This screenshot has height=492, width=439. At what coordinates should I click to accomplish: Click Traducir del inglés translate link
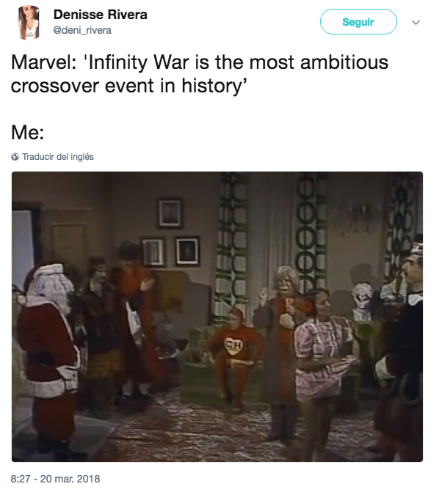(x=58, y=157)
